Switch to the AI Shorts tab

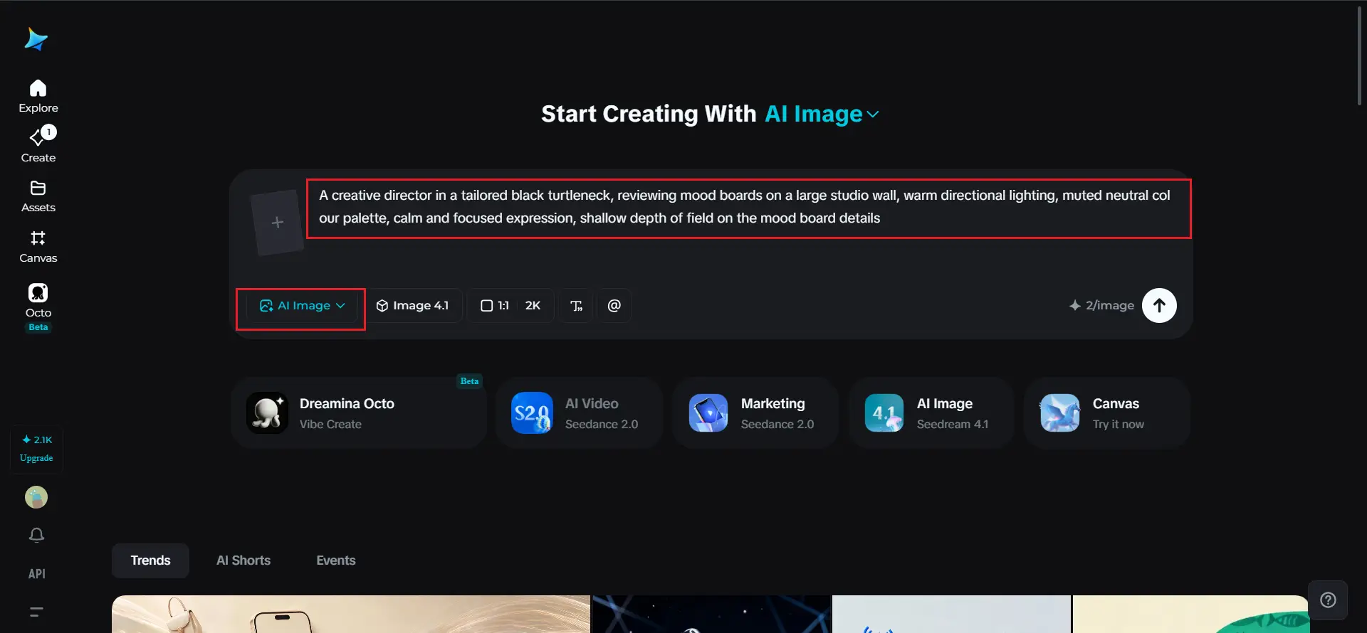click(x=243, y=560)
